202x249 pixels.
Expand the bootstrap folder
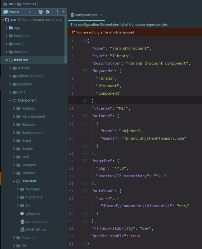tap(7, 36)
